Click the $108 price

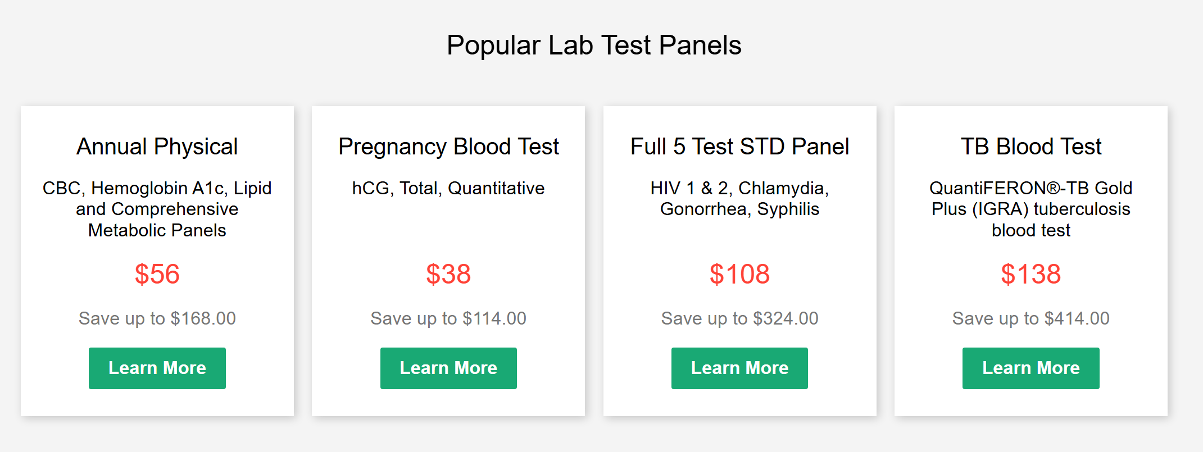pyautogui.click(x=739, y=275)
